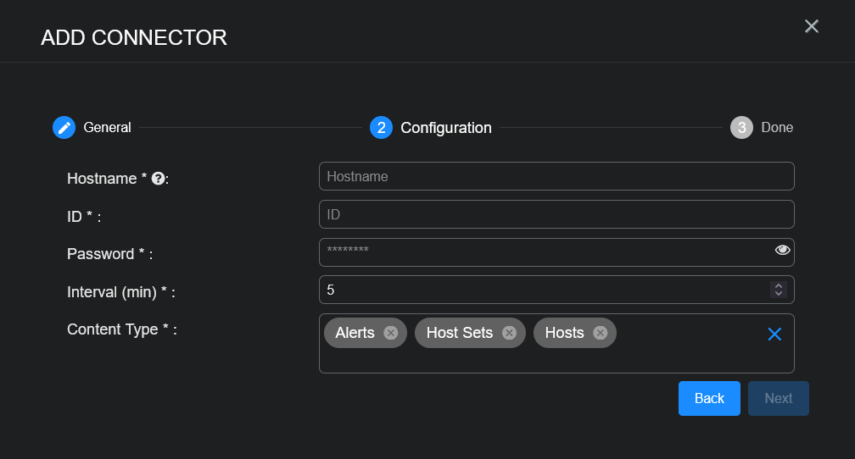Screen dimensions: 855x459
Task: Select step 2 Configuration number circle
Action: (x=382, y=128)
